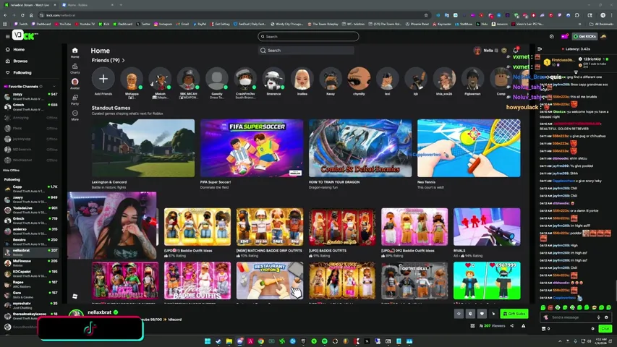This screenshot has width=617, height=347.
Task: Open Lexington & Concord game thumbnail
Action: 143,148
